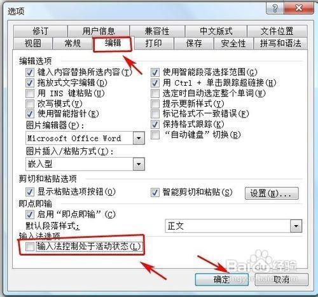Switch to the 修订 tab
The image size is (318, 297).
pyautogui.click(x=40, y=31)
